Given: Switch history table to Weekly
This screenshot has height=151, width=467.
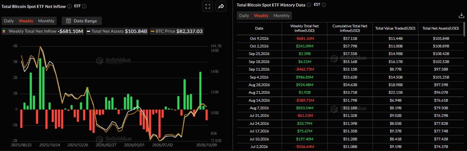Looking at the screenshot, I should tap(261, 16).
